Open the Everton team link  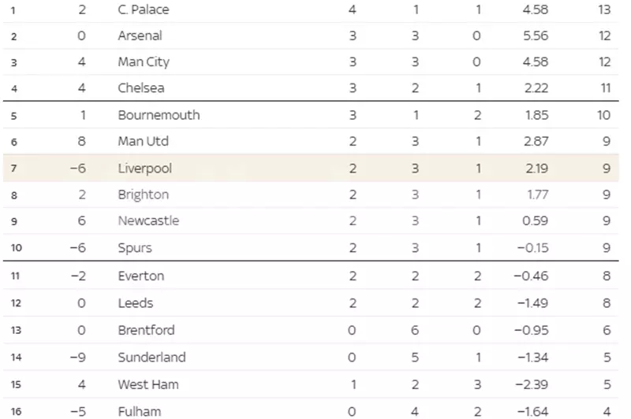tap(140, 276)
